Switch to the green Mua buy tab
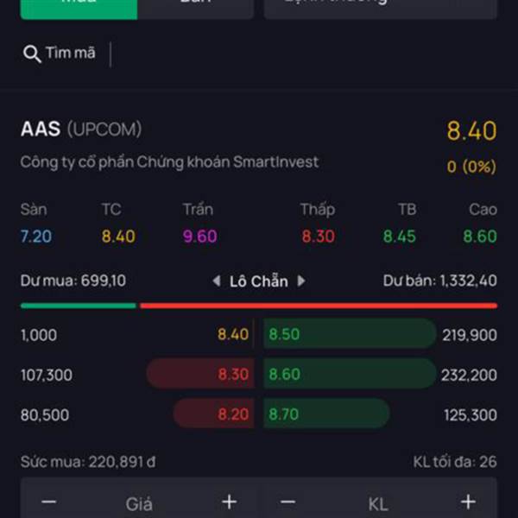 point(79,9)
